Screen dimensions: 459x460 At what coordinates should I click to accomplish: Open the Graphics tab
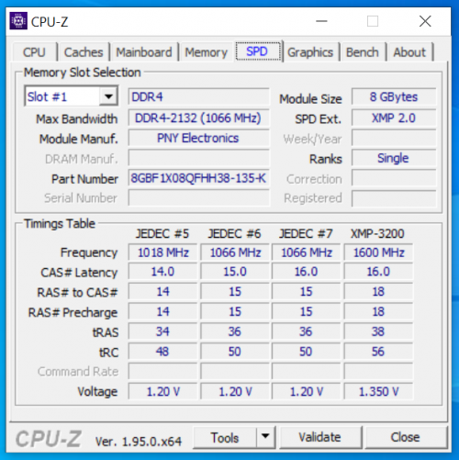(310, 52)
